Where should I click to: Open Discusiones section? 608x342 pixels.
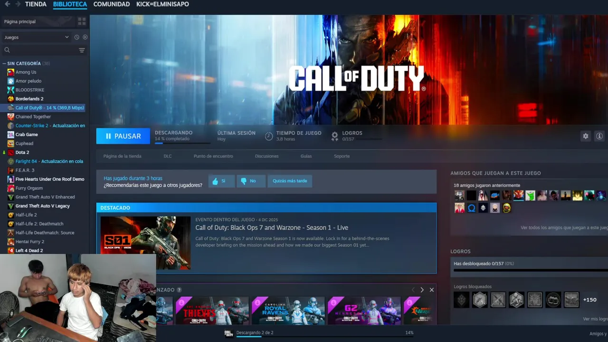(266, 156)
